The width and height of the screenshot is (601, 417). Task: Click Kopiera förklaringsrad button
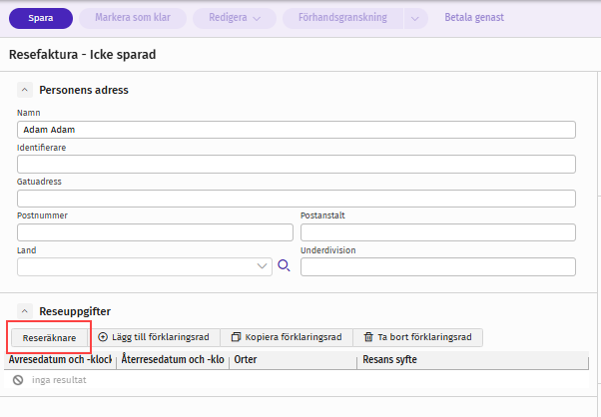(x=287, y=337)
